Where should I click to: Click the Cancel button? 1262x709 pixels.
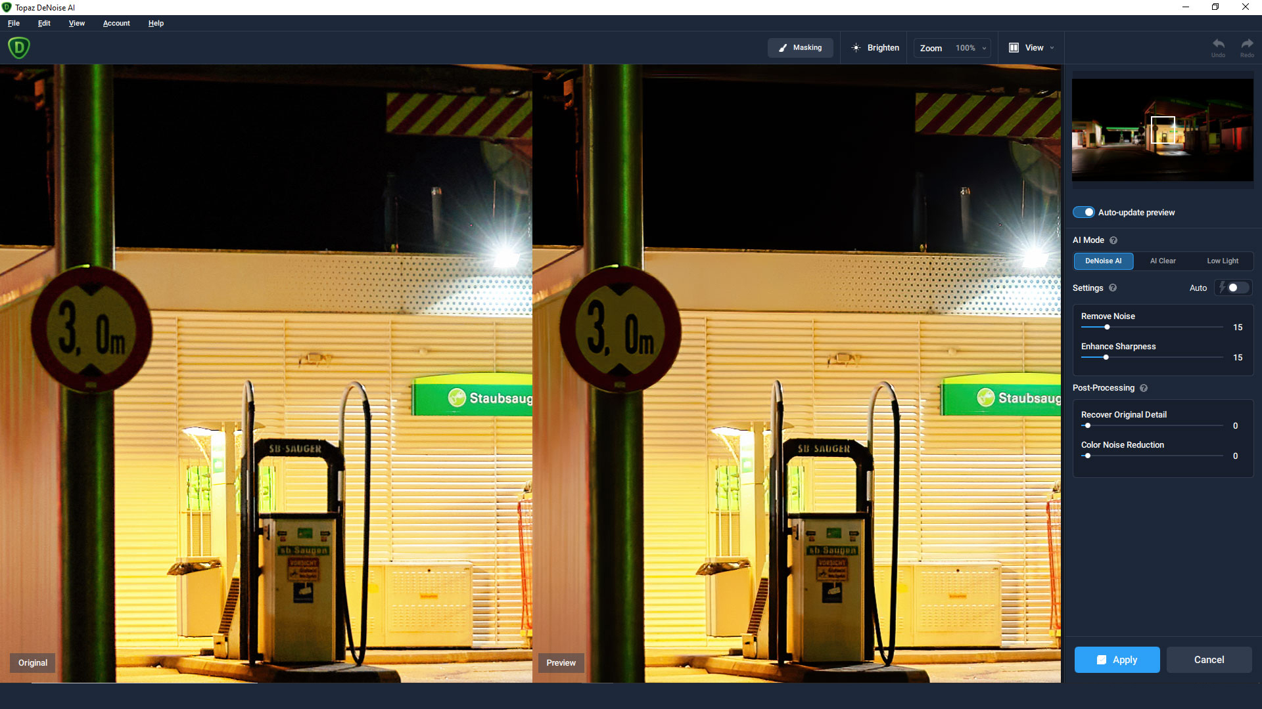[x=1209, y=660]
